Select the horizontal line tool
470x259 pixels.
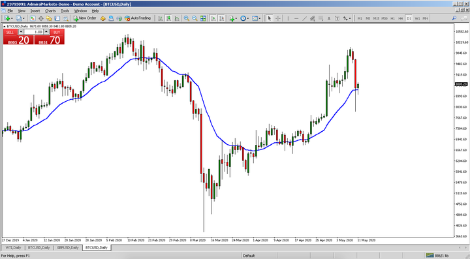click(x=296, y=18)
